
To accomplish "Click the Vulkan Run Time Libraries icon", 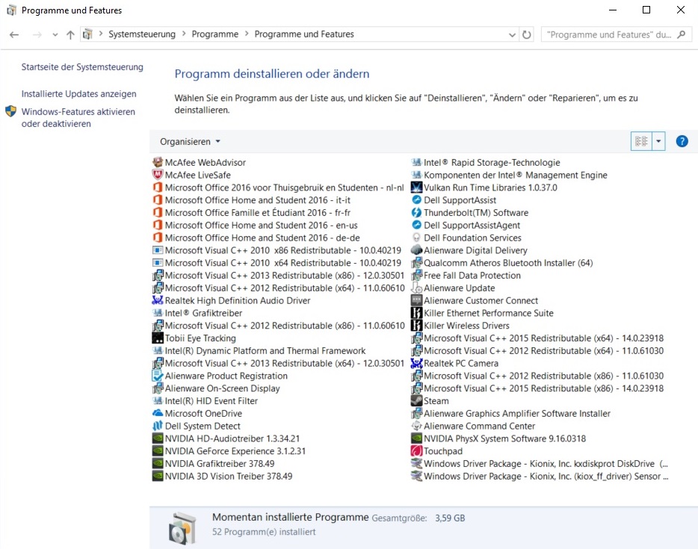I will [x=416, y=187].
